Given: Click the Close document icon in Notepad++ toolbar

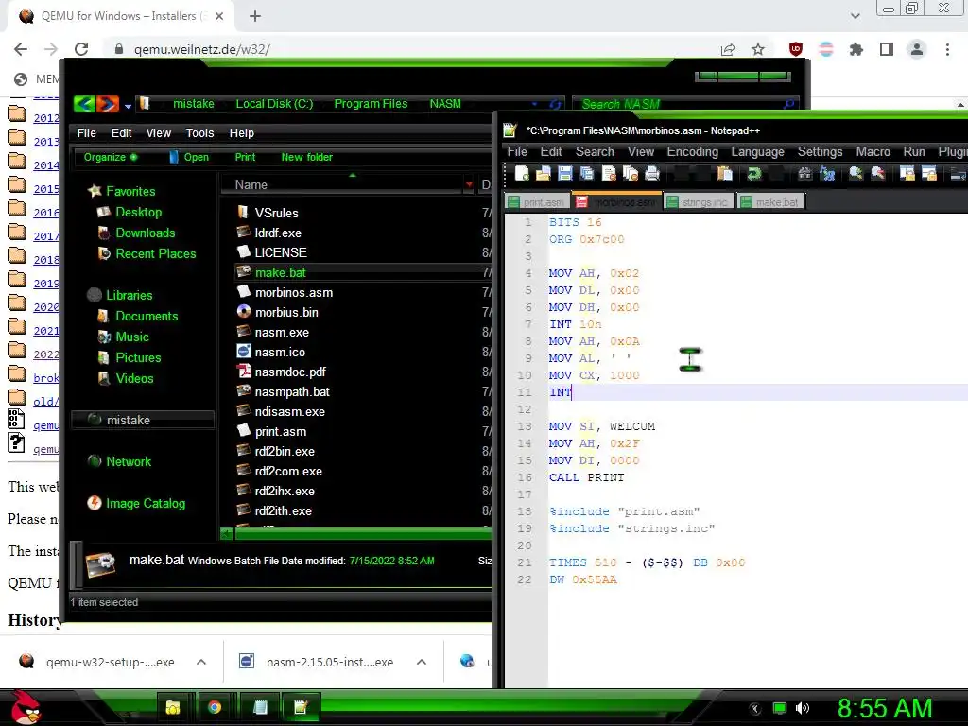Looking at the screenshot, I should point(609,174).
